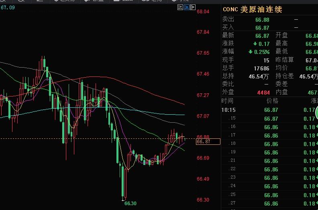Open the CONC 美原油连续 contract title
The width and height of the screenshot is (318, 210).
[x=252, y=10]
